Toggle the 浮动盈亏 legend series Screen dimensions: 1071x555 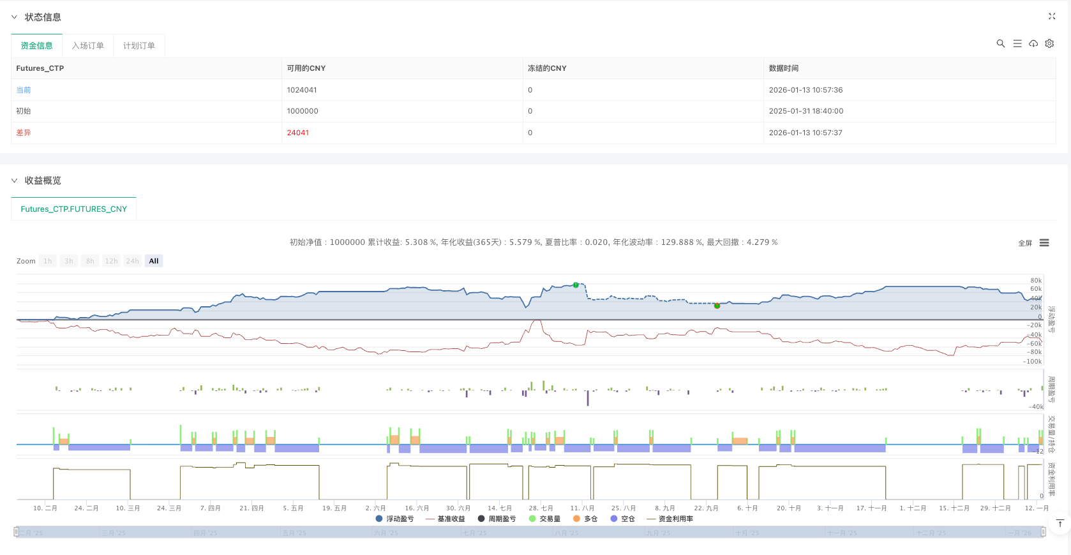[394, 519]
